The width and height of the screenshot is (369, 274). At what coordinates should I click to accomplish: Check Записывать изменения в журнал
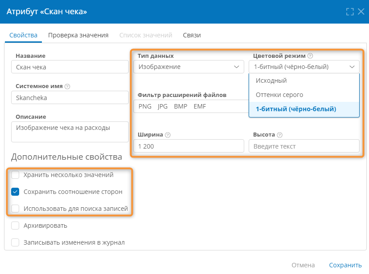point(16,242)
